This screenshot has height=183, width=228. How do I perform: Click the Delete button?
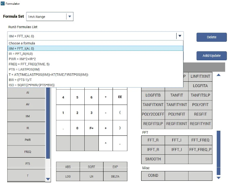[212, 37]
